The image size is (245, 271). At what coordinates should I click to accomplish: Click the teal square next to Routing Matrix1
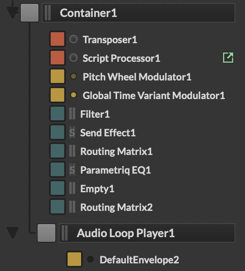click(57, 151)
